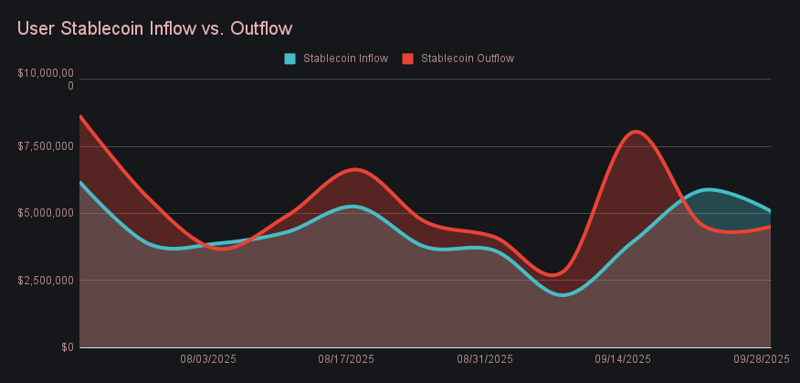
Task: Click the red outflow line's leftmost starting point
Action: [x=81, y=116]
